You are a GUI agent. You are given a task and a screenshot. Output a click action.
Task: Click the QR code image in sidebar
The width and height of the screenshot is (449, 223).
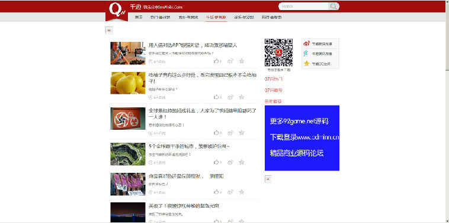coord(278,53)
